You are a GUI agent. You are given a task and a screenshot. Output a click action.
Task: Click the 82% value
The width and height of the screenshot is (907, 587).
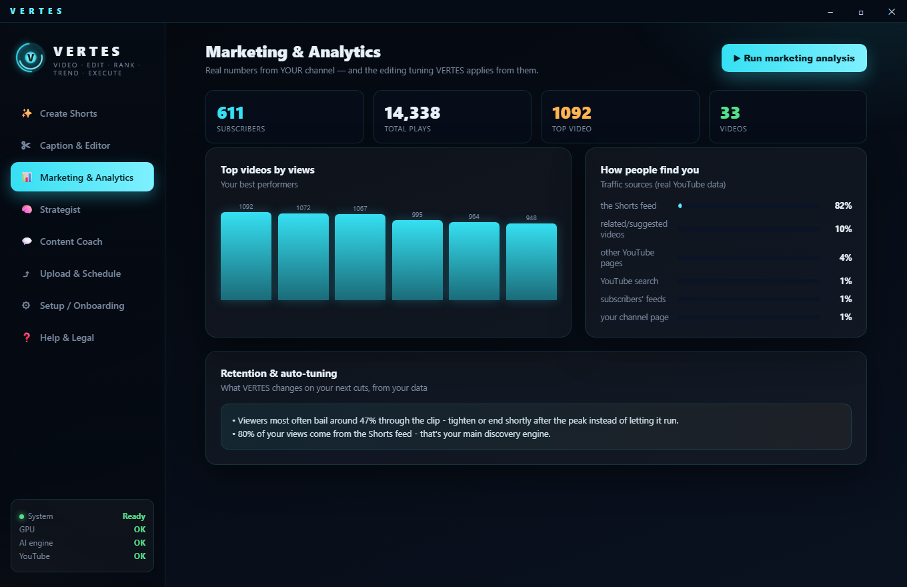[843, 206]
